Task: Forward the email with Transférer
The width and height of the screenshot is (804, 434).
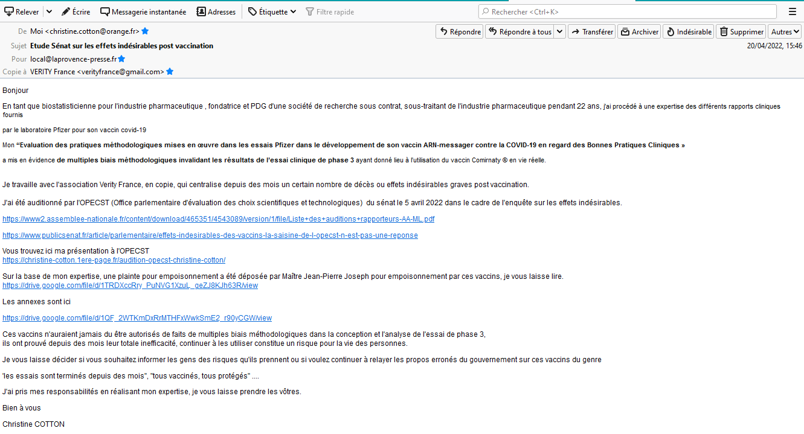Action: 591,32
